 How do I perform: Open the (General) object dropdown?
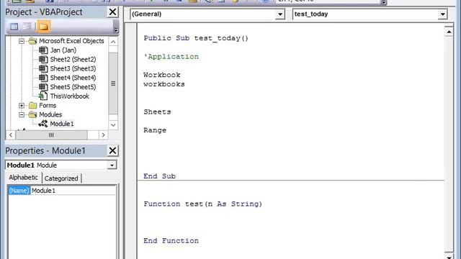tap(280, 14)
